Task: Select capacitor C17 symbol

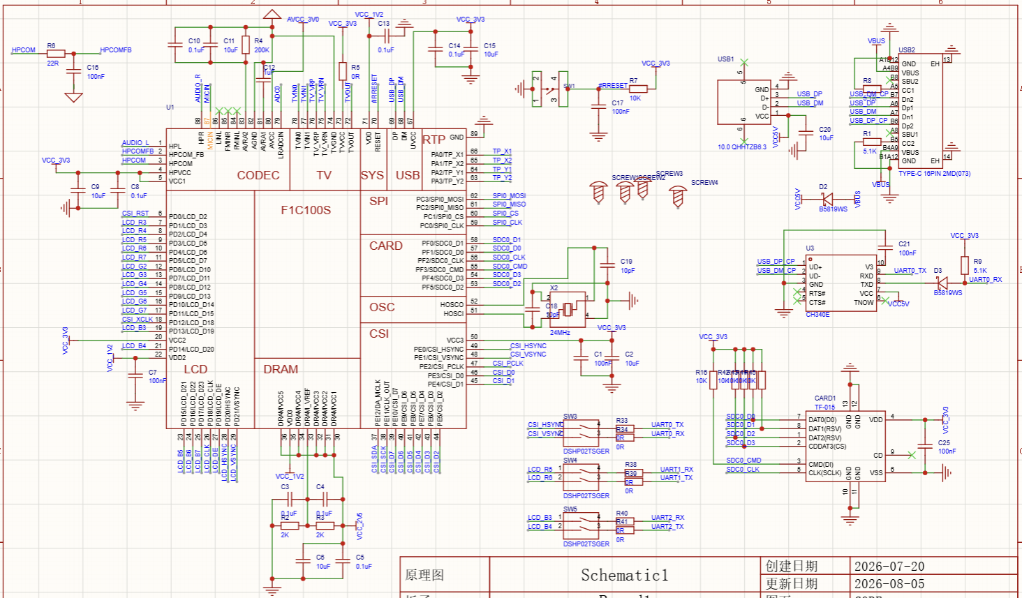Action: coord(598,106)
